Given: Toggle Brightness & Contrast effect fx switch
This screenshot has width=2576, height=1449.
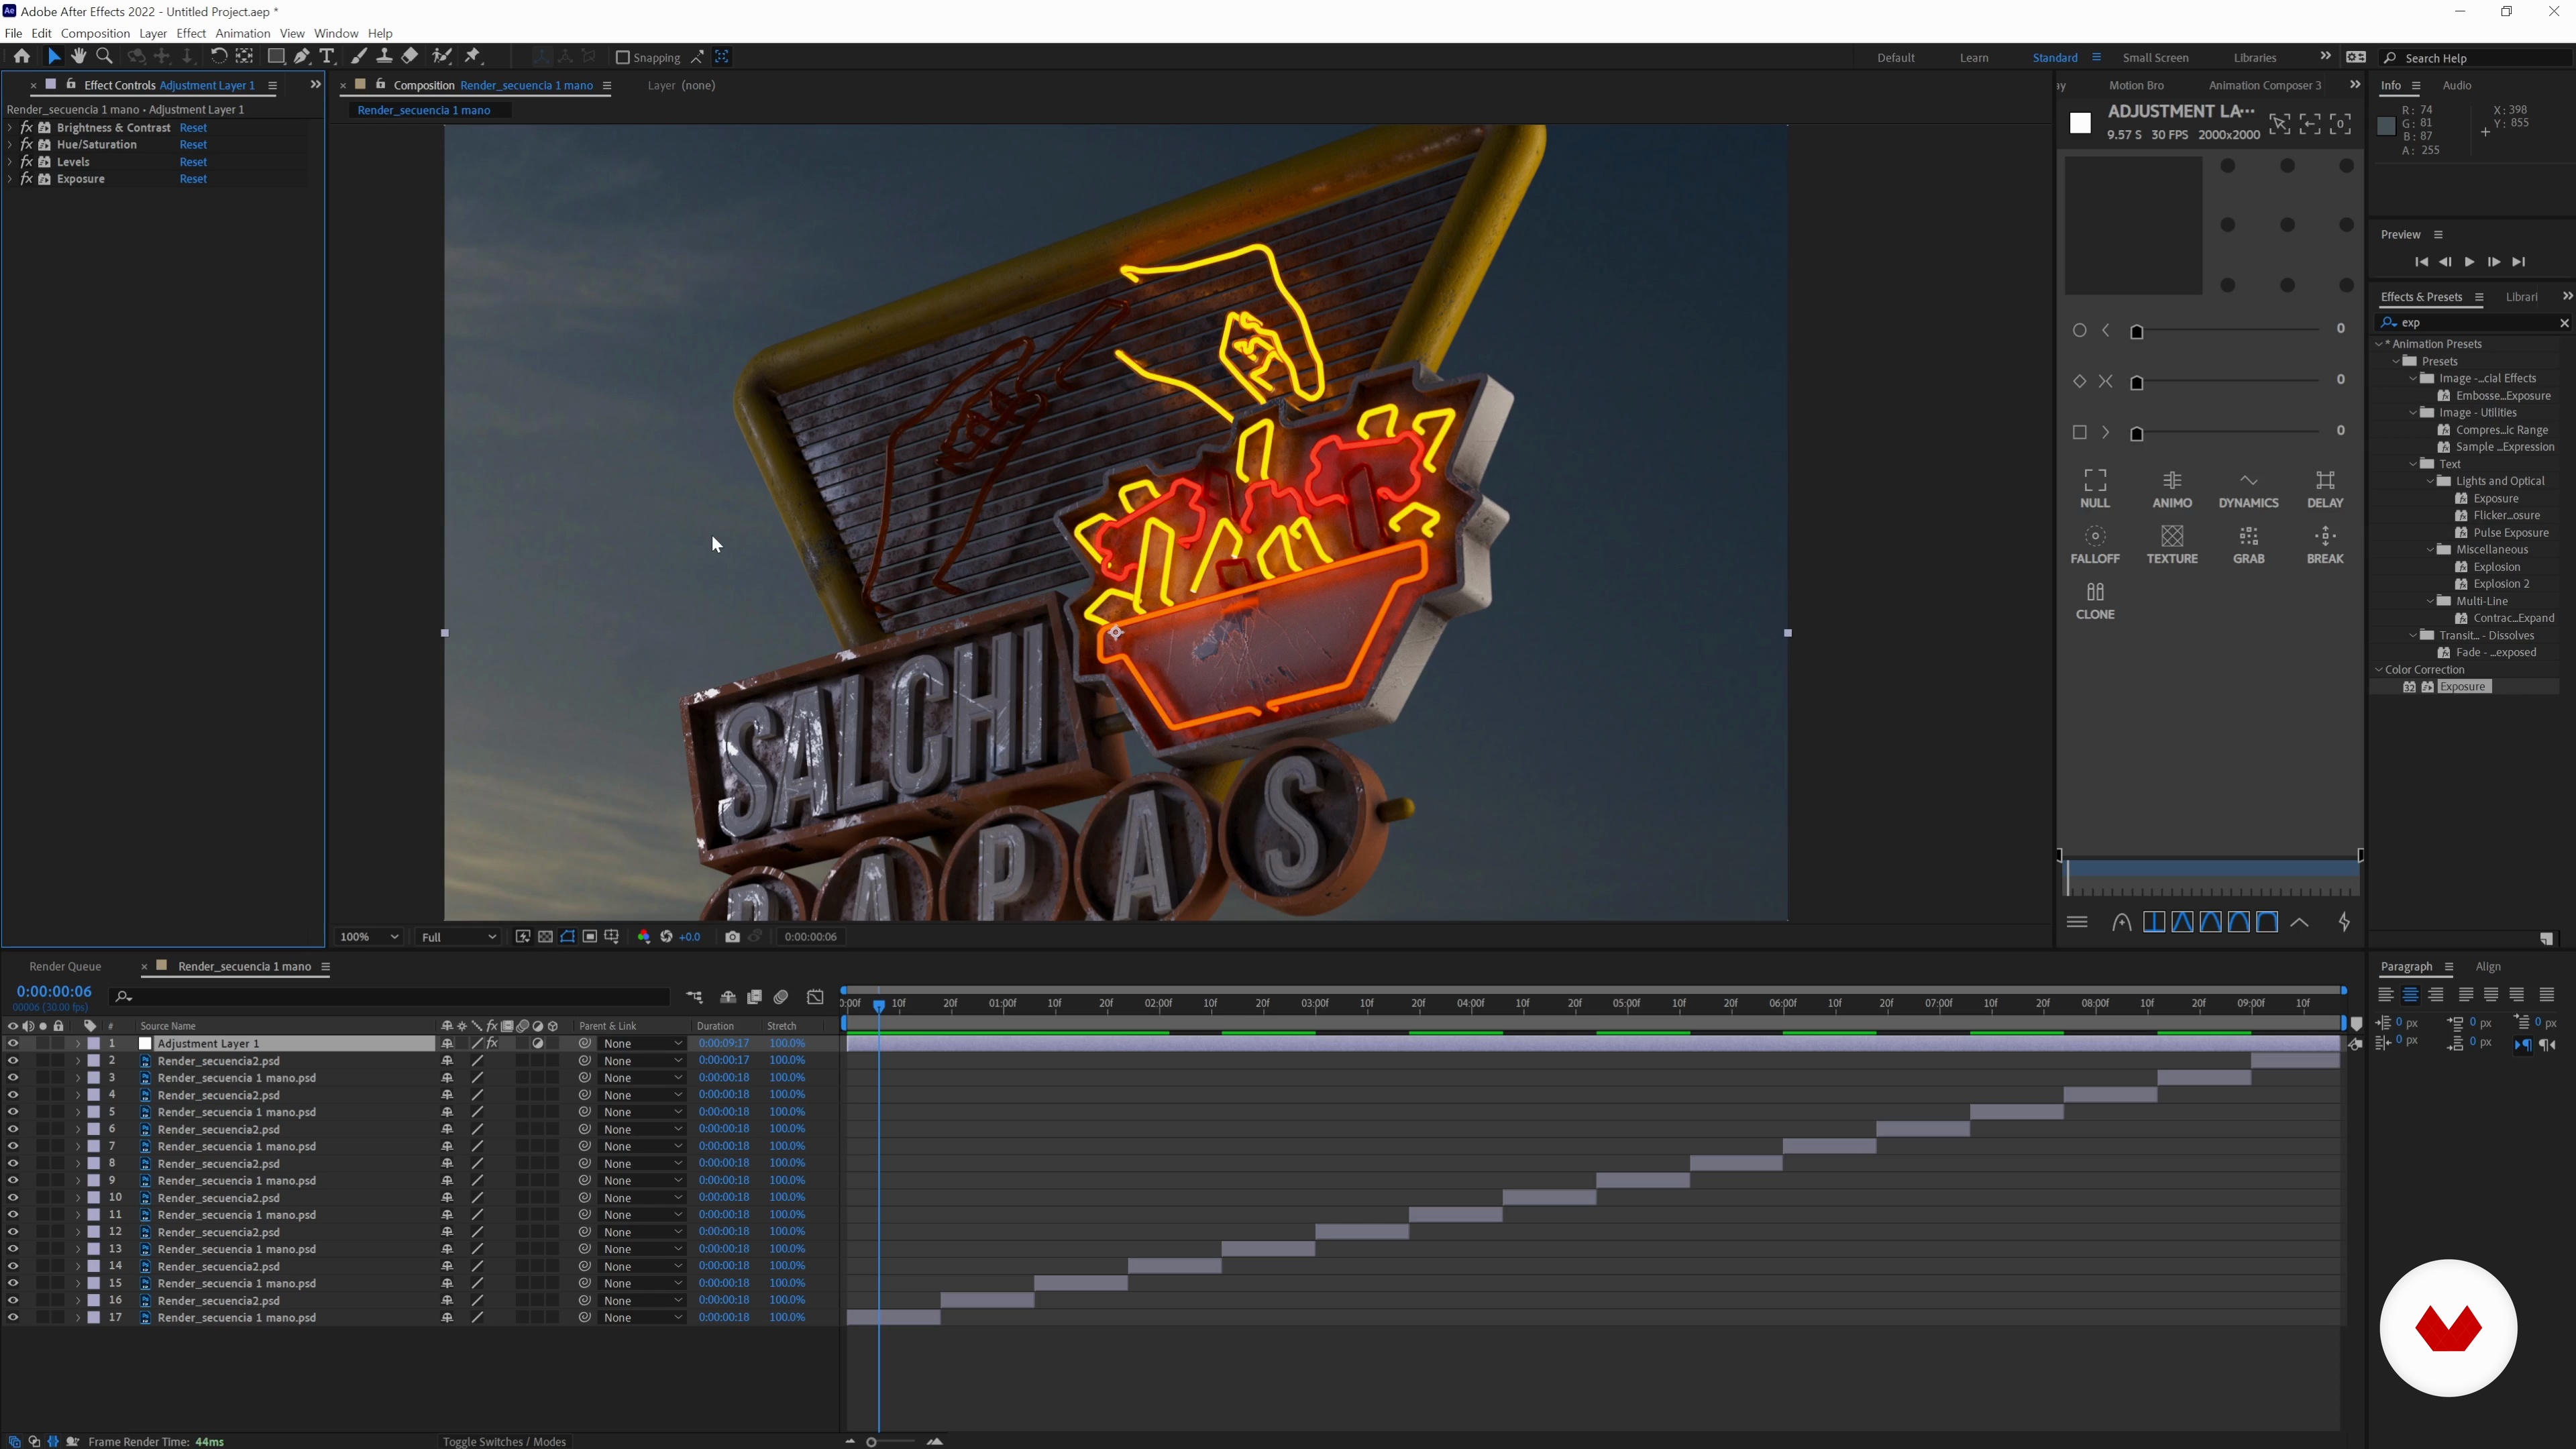Looking at the screenshot, I should [27, 127].
